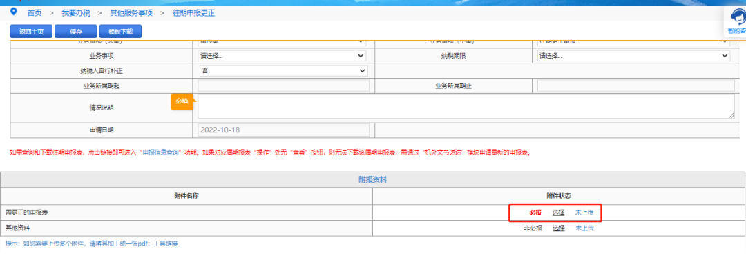Click the 其他资料 row label
The height and width of the screenshot is (258, 746).
[x=17, y=228]
